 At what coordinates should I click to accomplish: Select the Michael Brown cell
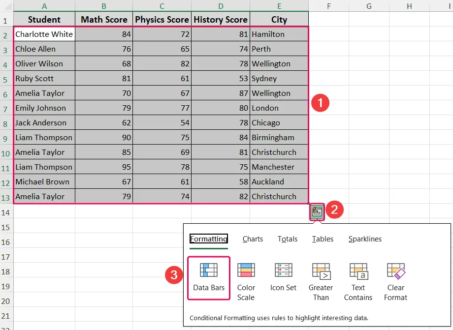point(44,181)
